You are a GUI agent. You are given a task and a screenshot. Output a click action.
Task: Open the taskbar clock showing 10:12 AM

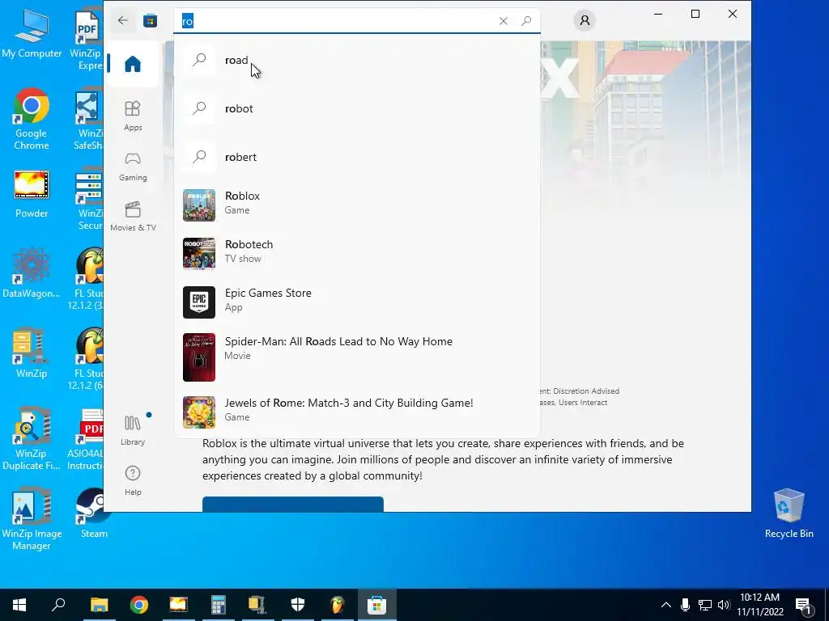coord(759,605)
